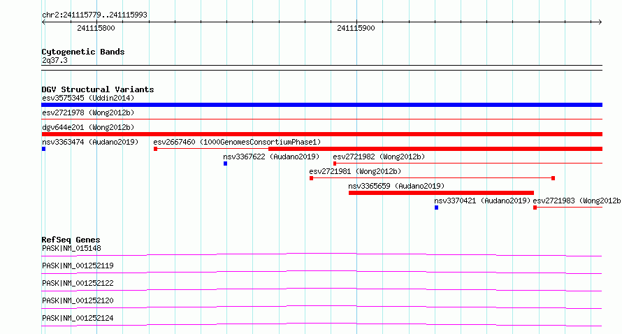Viewport: 622px width, 334px height.
Task: Click the RefSeq Genes track heading
Action: 71,240
